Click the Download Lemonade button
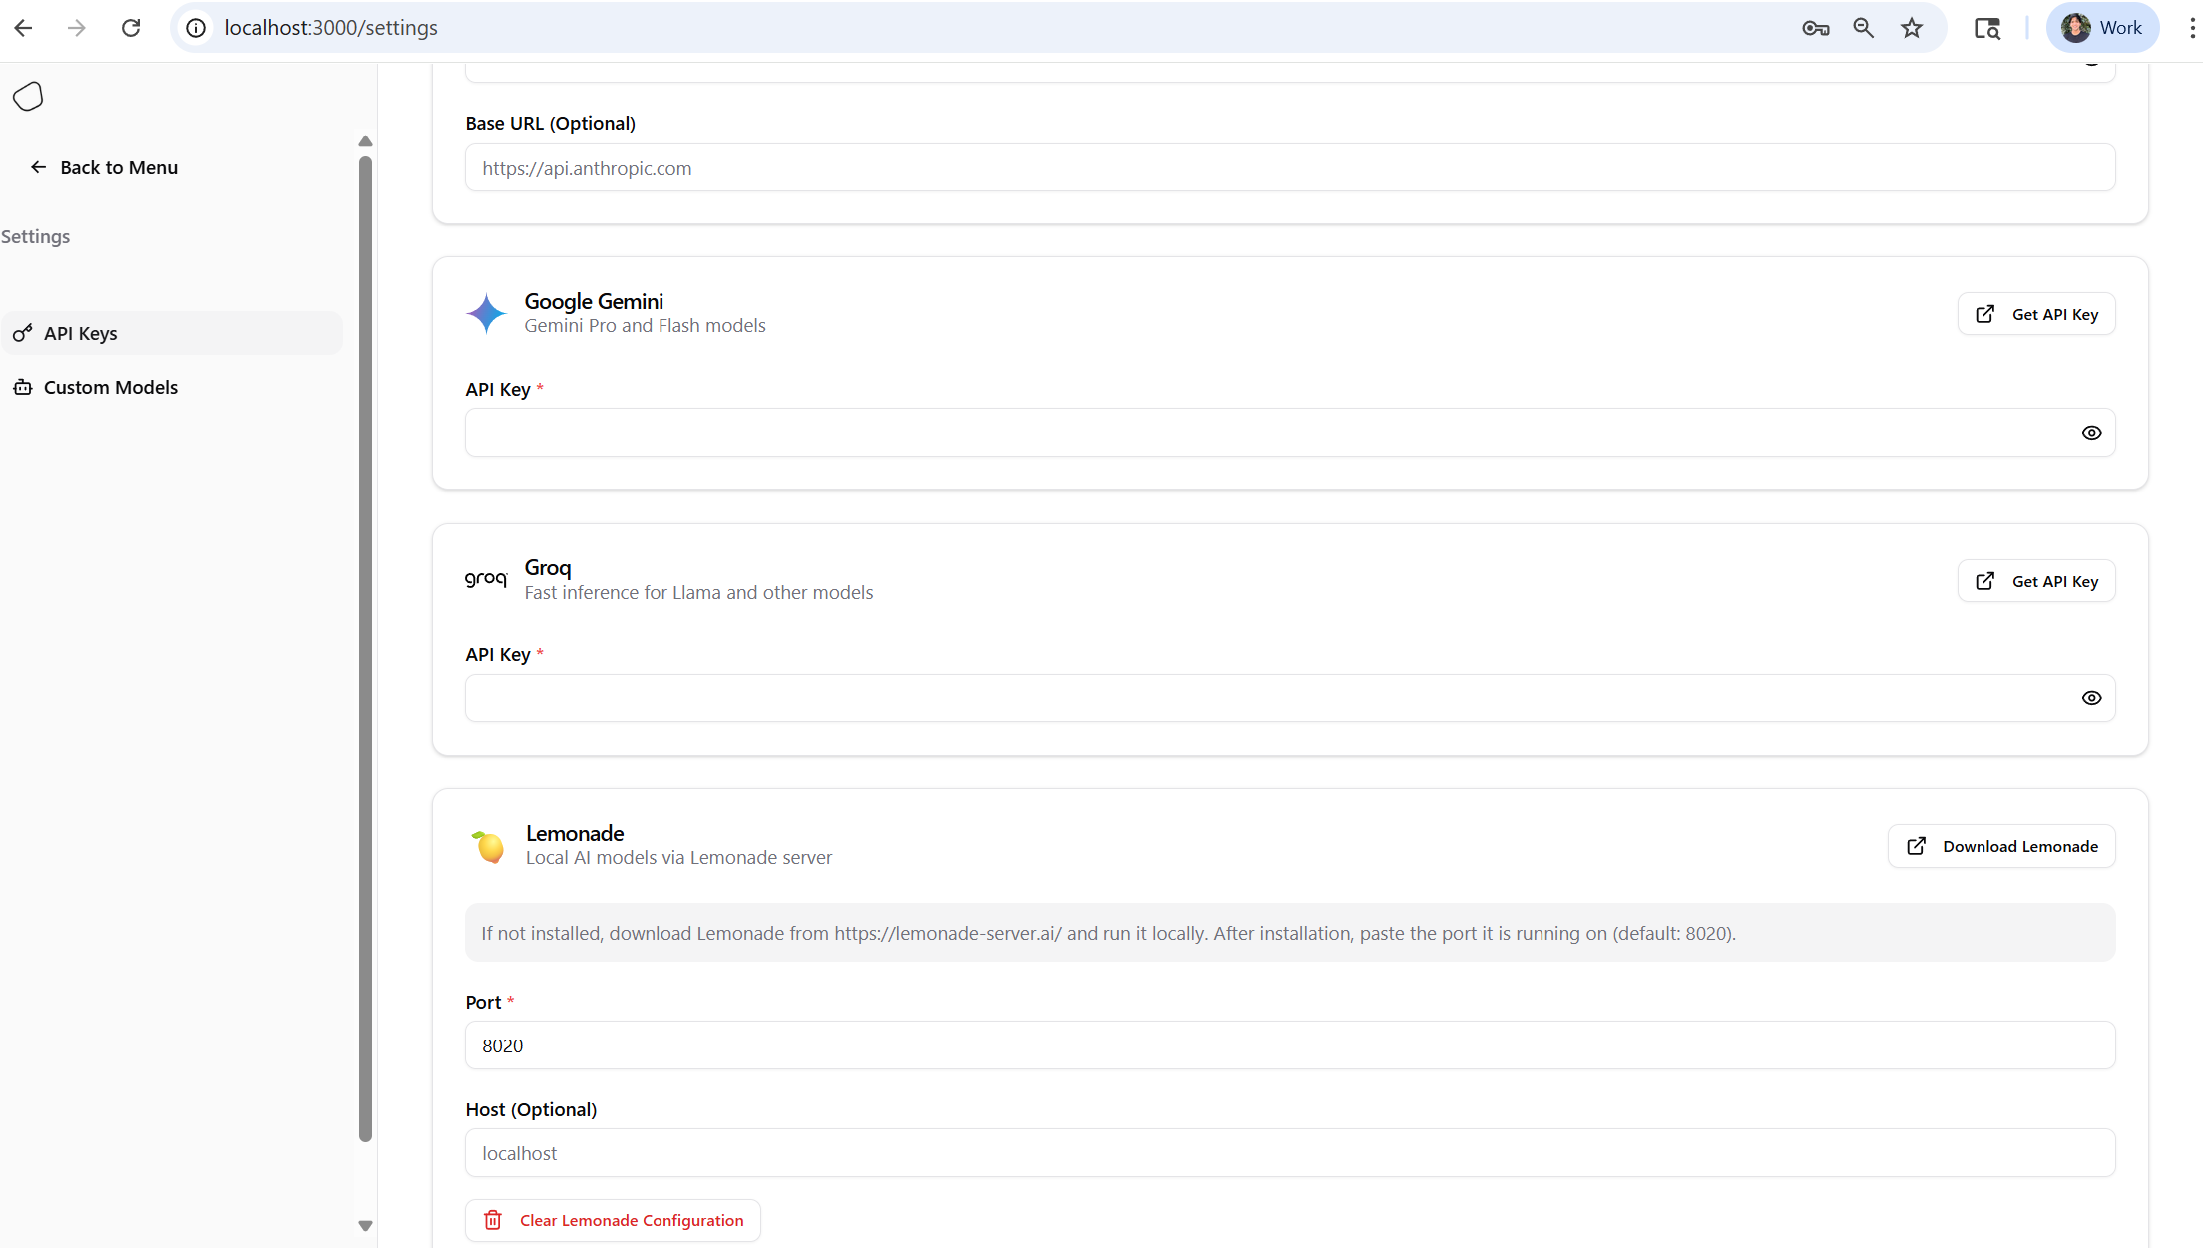Screen dimensions: 2203x1248 click(x=2000, y=845)
